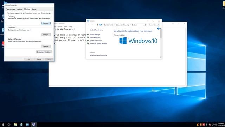Click the search magnifier in System window
Viewport: 225px width, 127px height.
[x=159, y=25]
